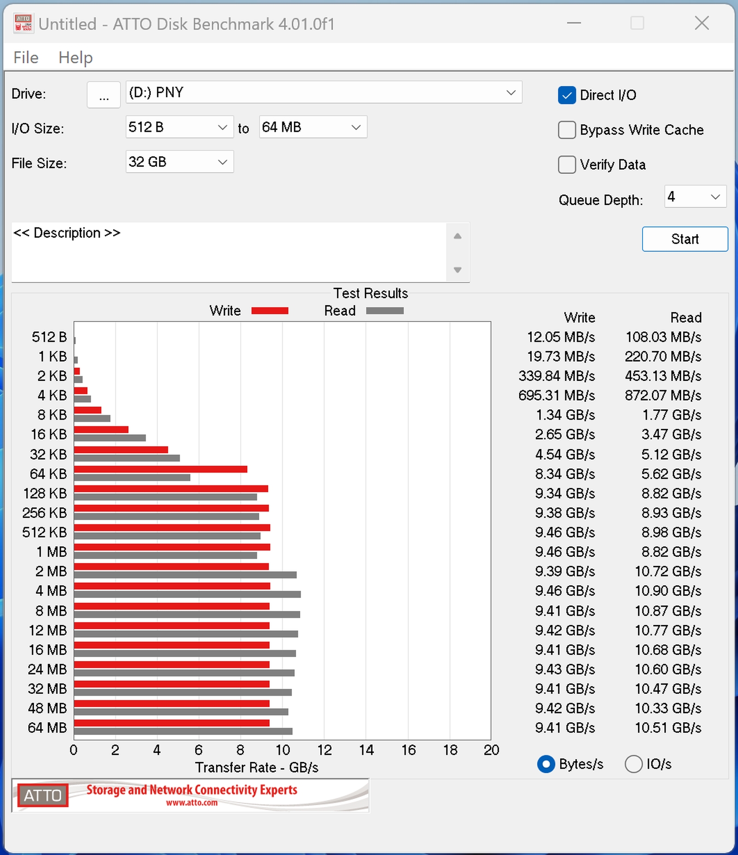Click the read value 220.70 MB/s
Image resolution: width=738 pixels, height=855 pixels.
pos(663,357)
